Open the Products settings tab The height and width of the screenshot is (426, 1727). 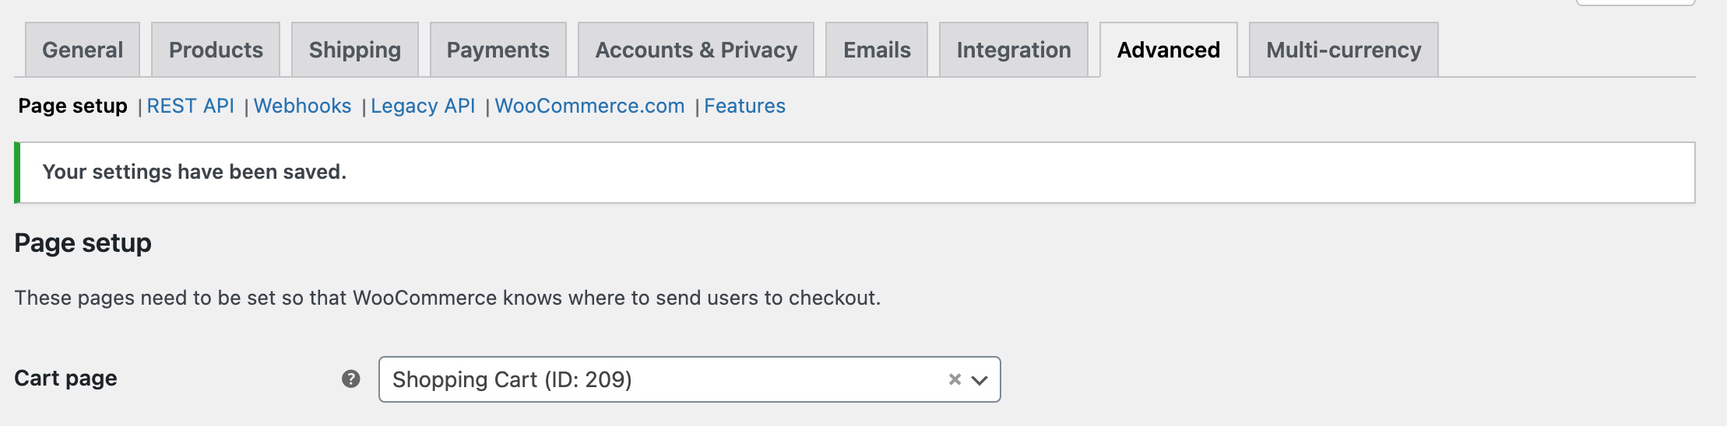click(x=216, y=50)
